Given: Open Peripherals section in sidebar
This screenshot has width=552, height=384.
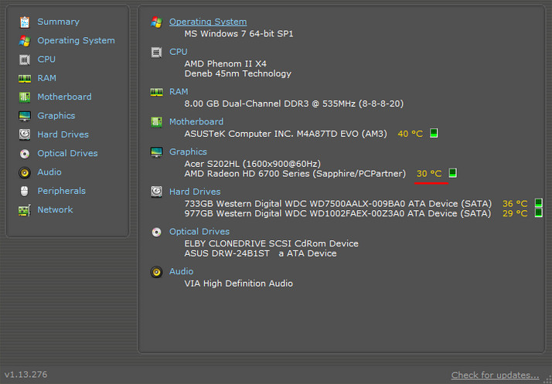Looking at the screenshot, I should (x=62, y=191).
